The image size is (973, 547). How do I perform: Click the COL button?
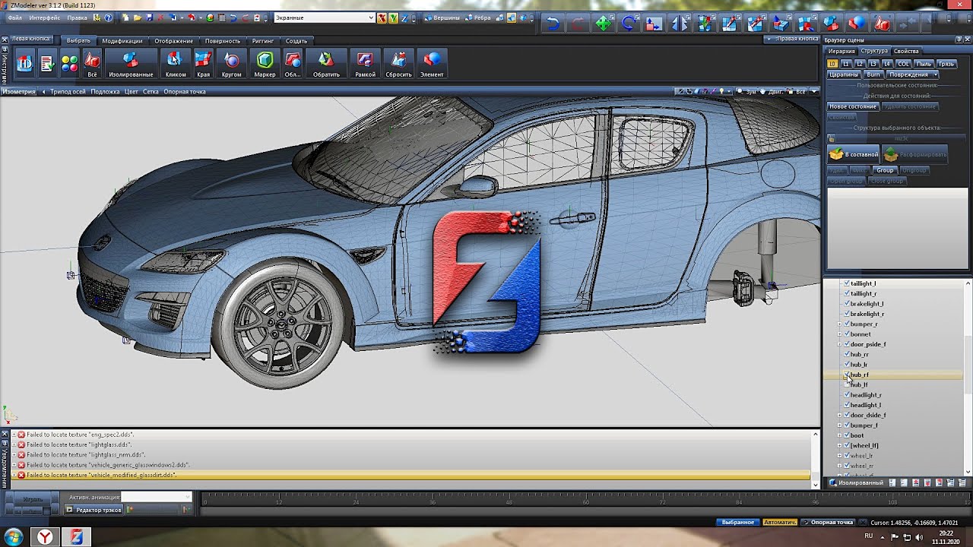(903, 64)
